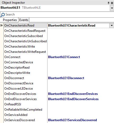Screen dimensions: 114x123
Task: Click the magnifier search icon
Action: 3,15
